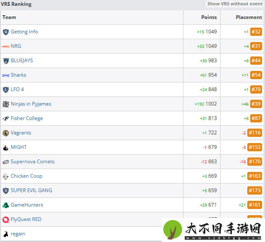Viewport: 265px width, 242px height.
Task: Click the Team column header
Action: click(9, 17)
